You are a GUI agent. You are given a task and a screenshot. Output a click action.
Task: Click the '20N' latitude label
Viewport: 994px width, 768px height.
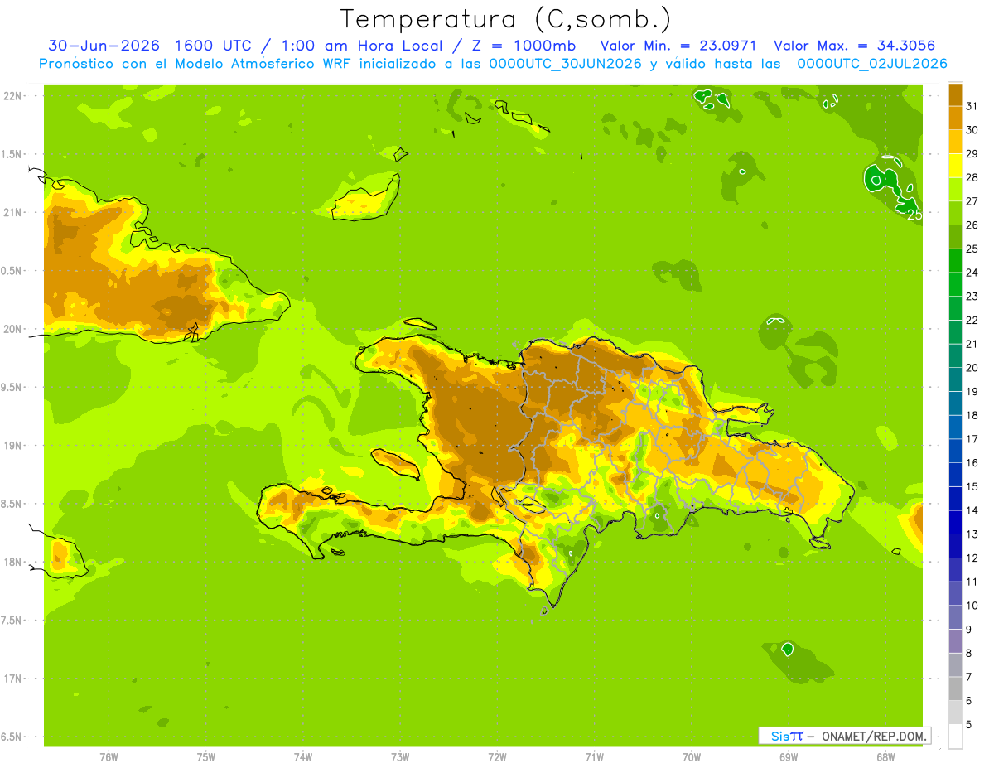click(12, 330)
